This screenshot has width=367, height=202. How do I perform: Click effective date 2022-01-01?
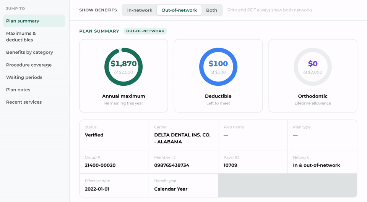point(97,189)
